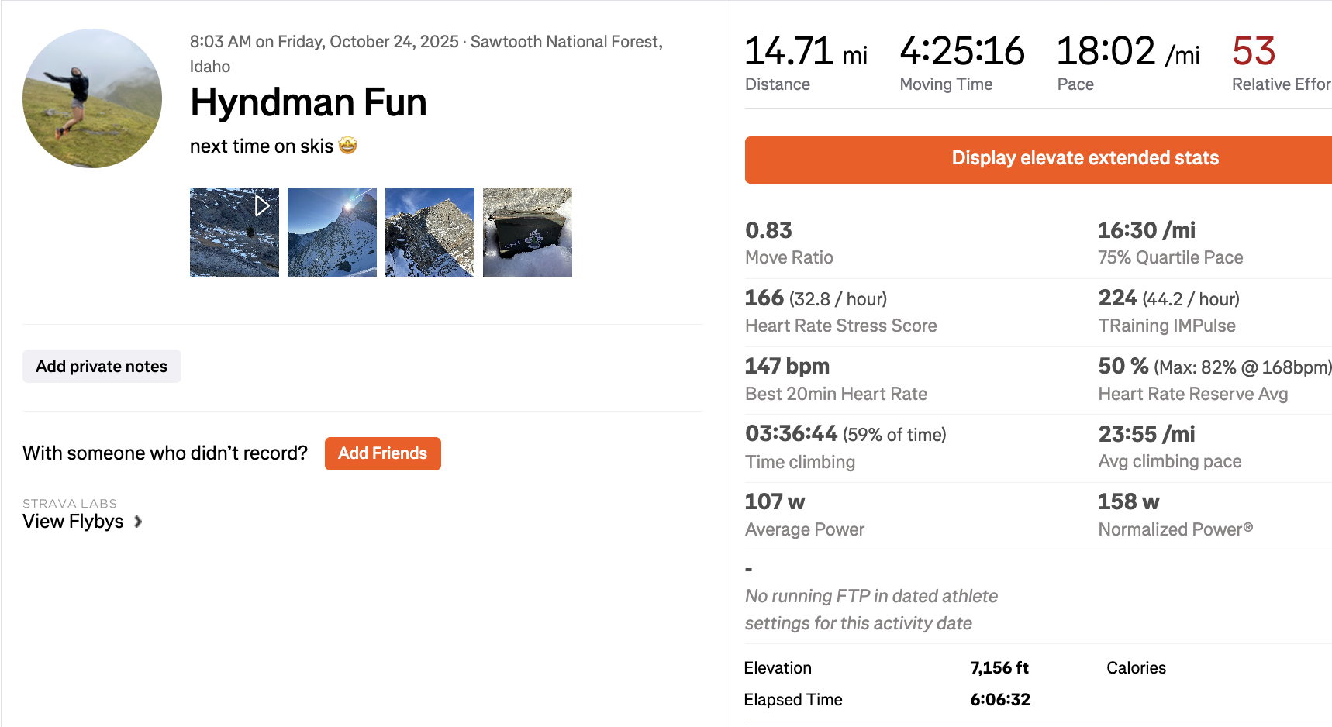Open the rocky peak photo thumbnail

430,232
